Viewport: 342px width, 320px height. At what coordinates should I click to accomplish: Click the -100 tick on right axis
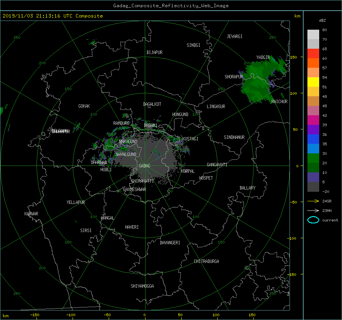[x=292, y=238]
